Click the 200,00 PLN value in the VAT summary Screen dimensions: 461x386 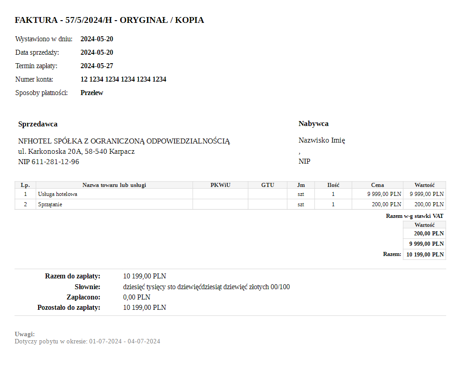point(425,234)
